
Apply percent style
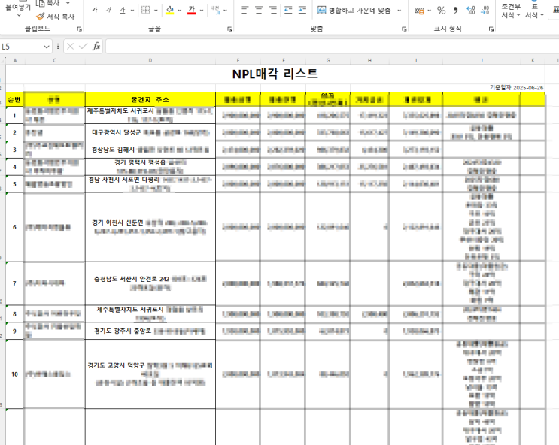point(442,11)
